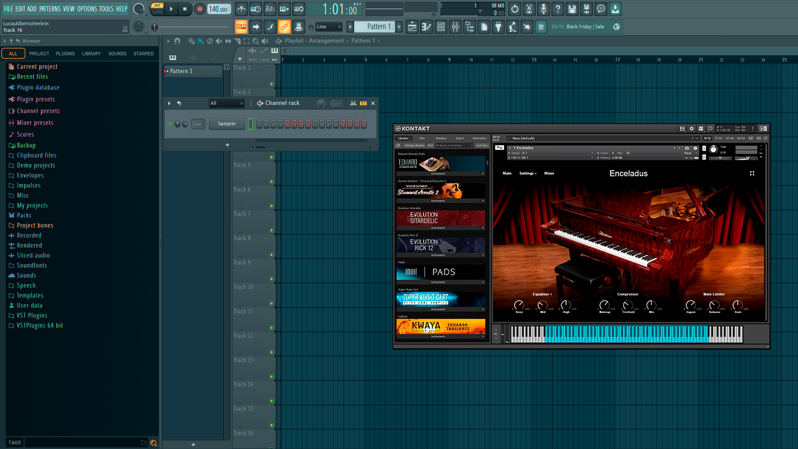This screenshot has height=449, width=798.
Task: Click the save project floppy icon
Action: (572, 9)
